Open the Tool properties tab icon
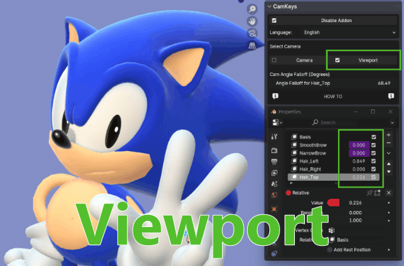This screenshot has height=266, width=404. (x=274, y=137)
